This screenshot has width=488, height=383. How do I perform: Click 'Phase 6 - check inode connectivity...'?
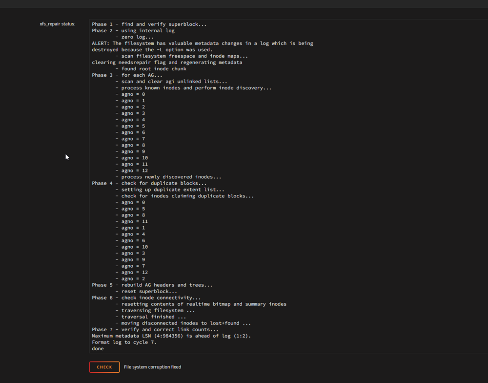click(146, 298)
